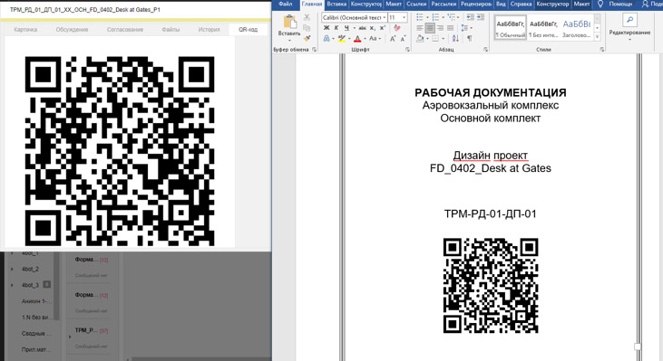
Task: Click the bulleted list icon
Action: [420, 17]
